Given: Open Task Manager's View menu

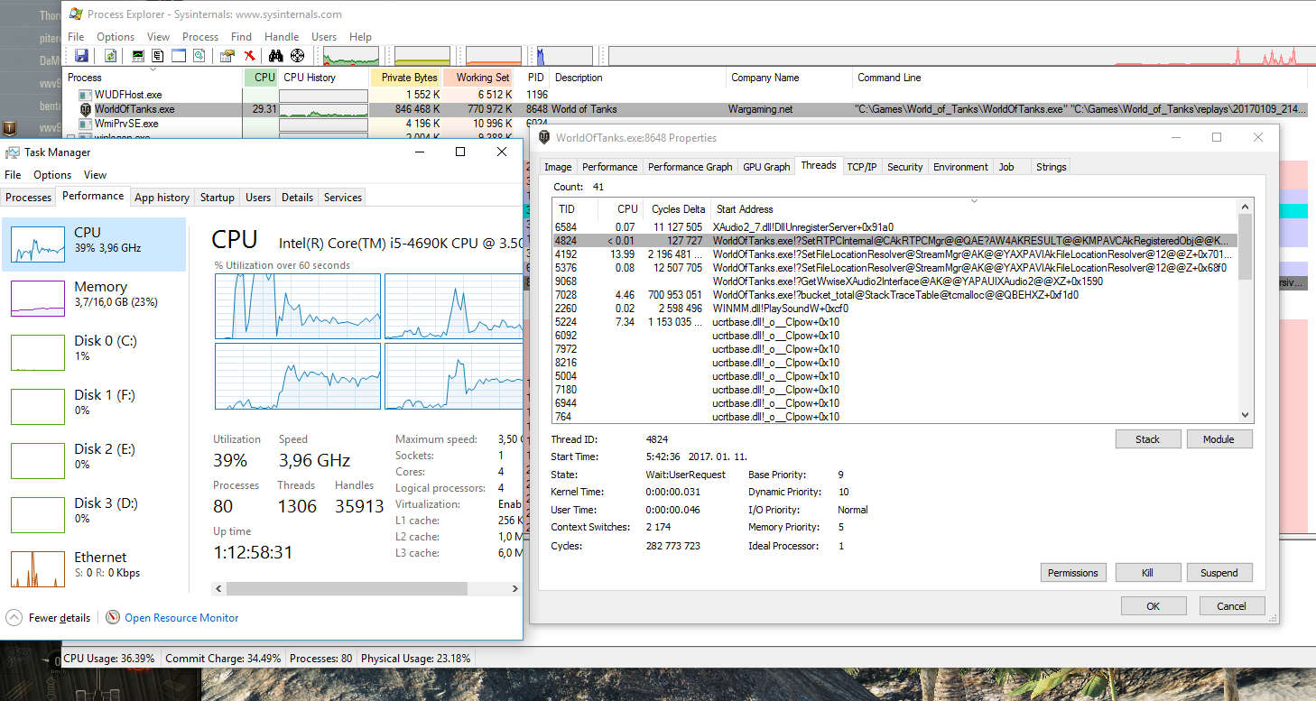Looking at the screenshot, I should point(95,175).
